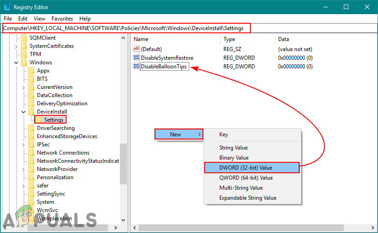Click the SystemCertificates folder icon
The height and width of the screenshot is (233, 378).
tap(24, 46)
